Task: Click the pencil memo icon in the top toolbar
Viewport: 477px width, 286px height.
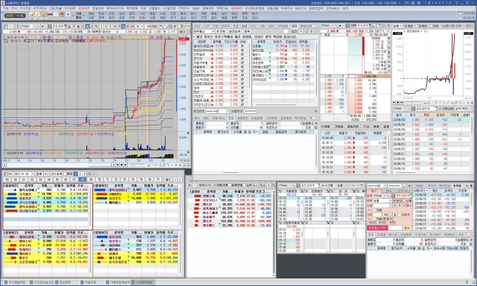Action: point(38,14)
